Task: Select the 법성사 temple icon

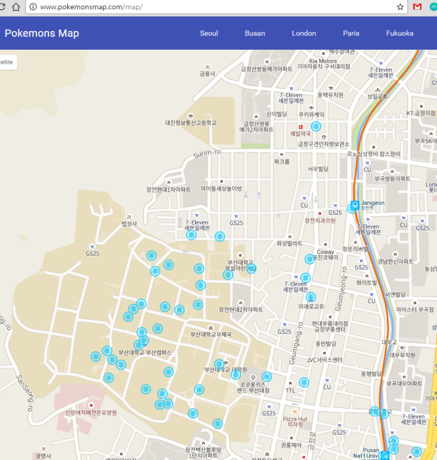Action: tap(129, 217)
